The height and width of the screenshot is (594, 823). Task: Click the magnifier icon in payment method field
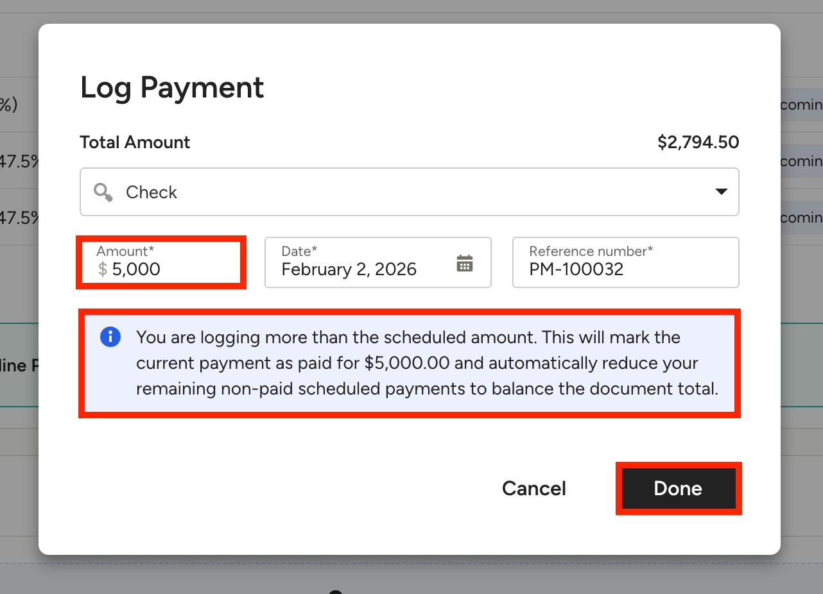point(103,192)
